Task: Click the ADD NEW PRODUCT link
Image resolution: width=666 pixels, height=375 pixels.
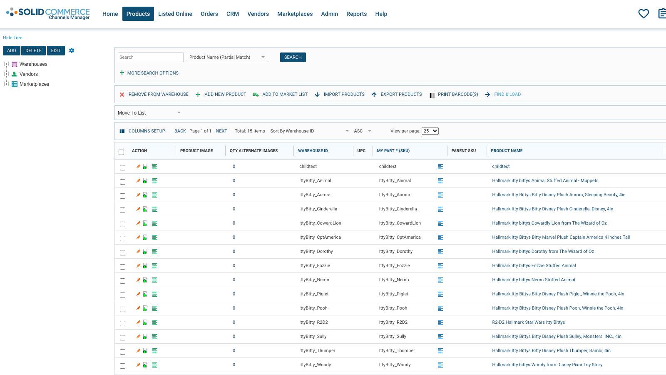Action: pyautogui.click(x=225, y=95)
